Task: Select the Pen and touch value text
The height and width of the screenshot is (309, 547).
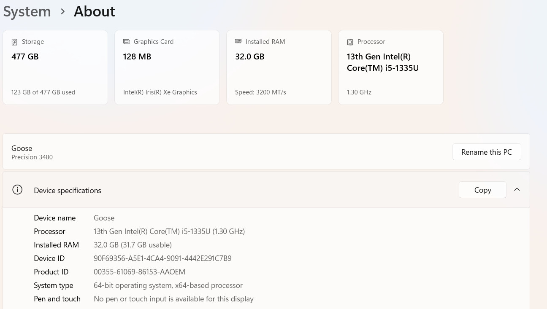Action: tap(173, 299)
